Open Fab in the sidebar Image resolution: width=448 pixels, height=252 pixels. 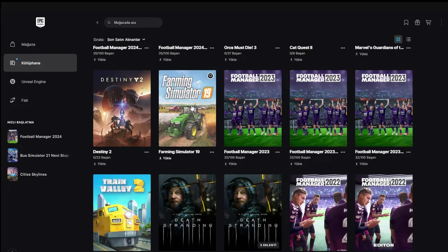[x=40, y=100]
